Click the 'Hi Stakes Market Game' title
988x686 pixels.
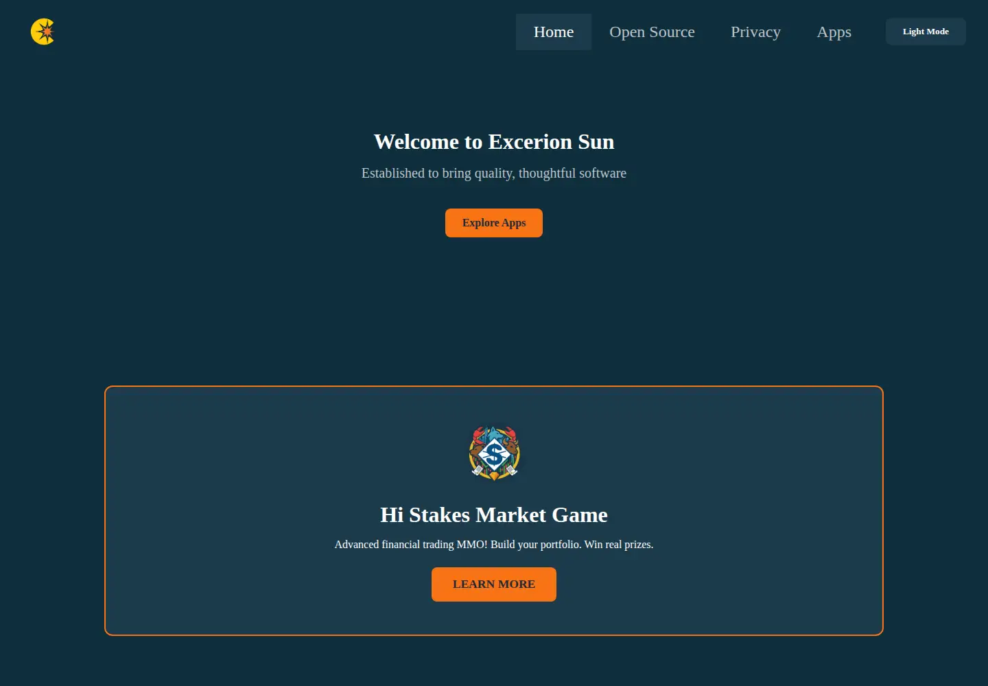click(x=494, y=514)
